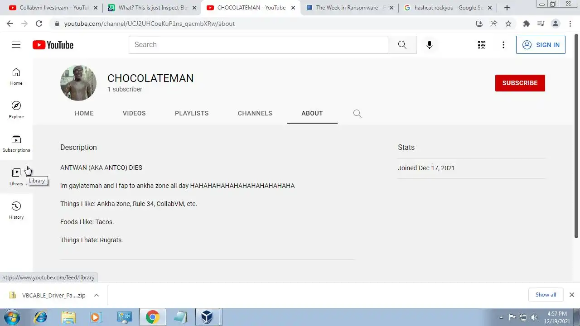Close the hashcat rockyou tab
Viewport: 580px width, 326px height.
click(490, 8)
